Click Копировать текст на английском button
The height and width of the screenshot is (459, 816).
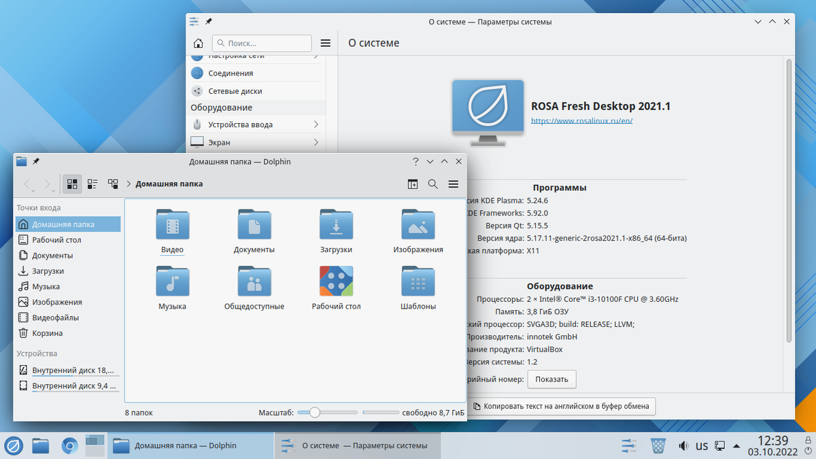pos(562,407)
